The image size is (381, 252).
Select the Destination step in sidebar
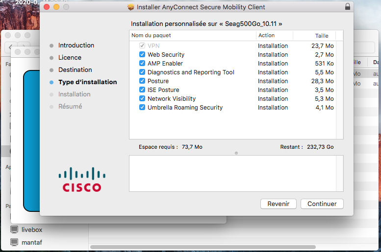(75, 70)
